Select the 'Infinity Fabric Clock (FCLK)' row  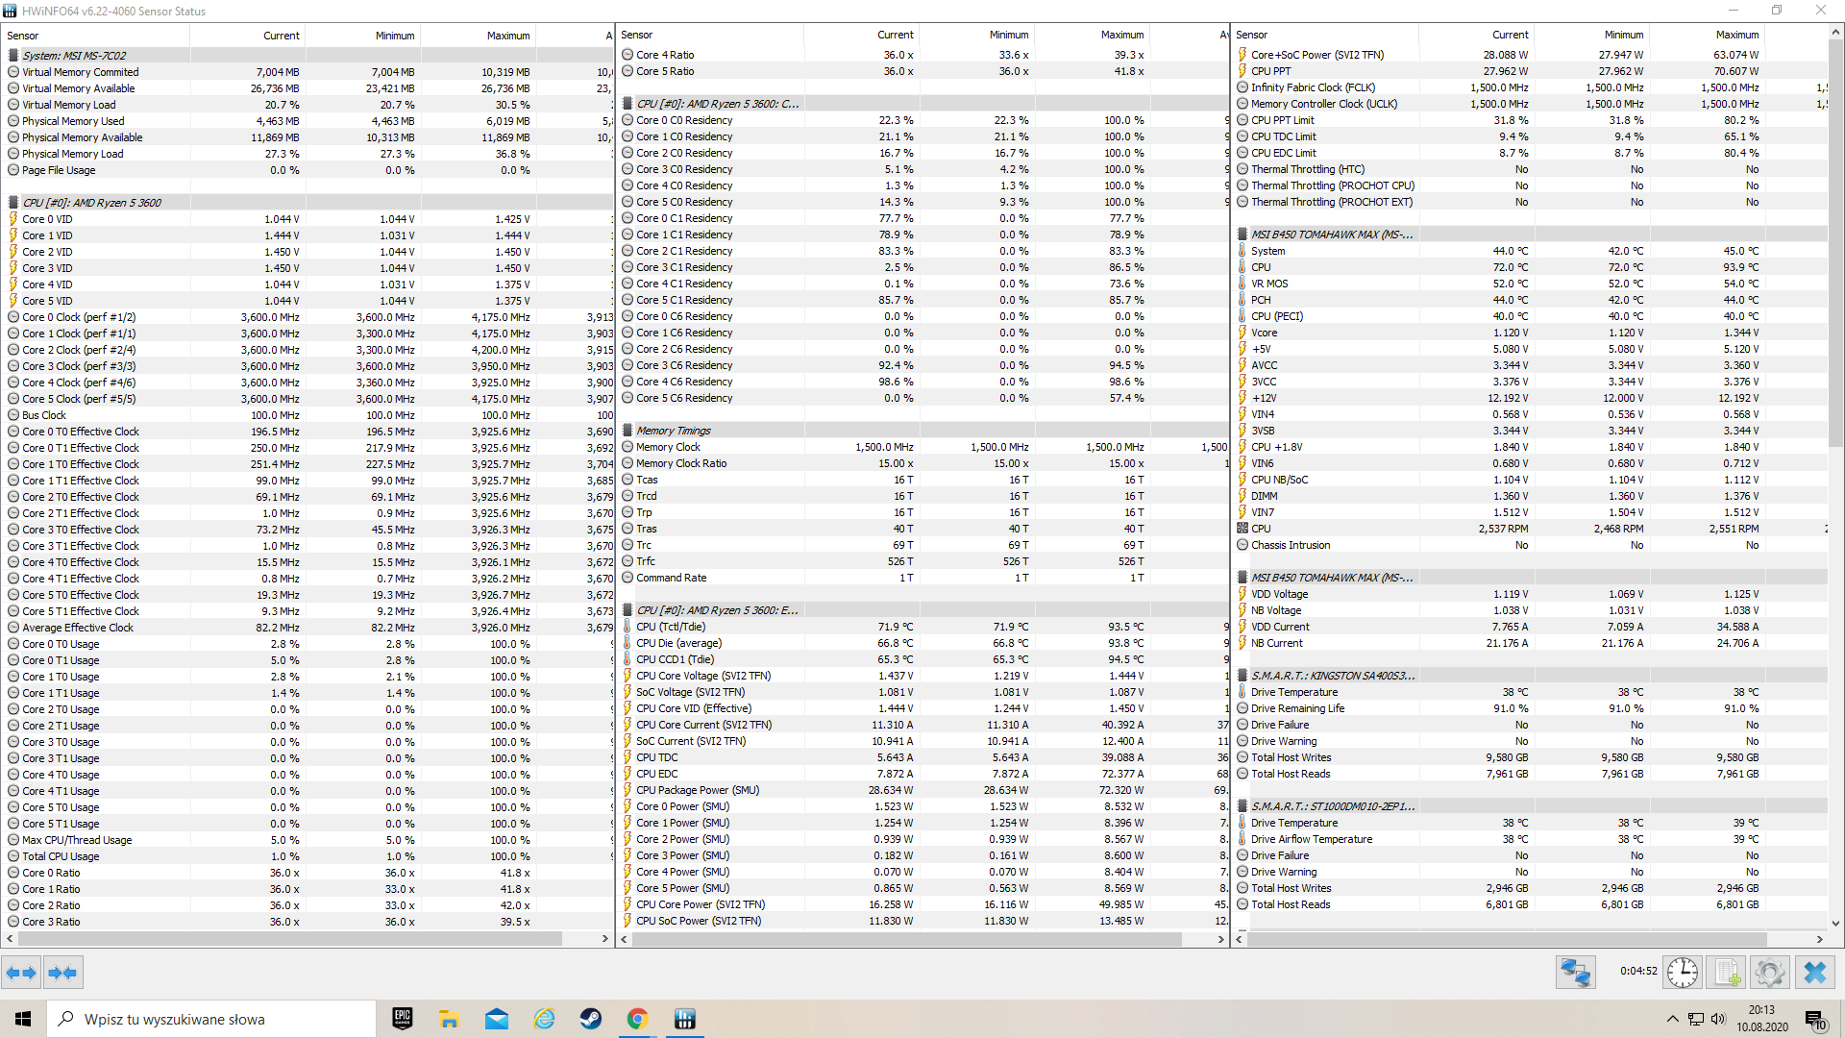pyautogui.click(x=1532, y=87)
